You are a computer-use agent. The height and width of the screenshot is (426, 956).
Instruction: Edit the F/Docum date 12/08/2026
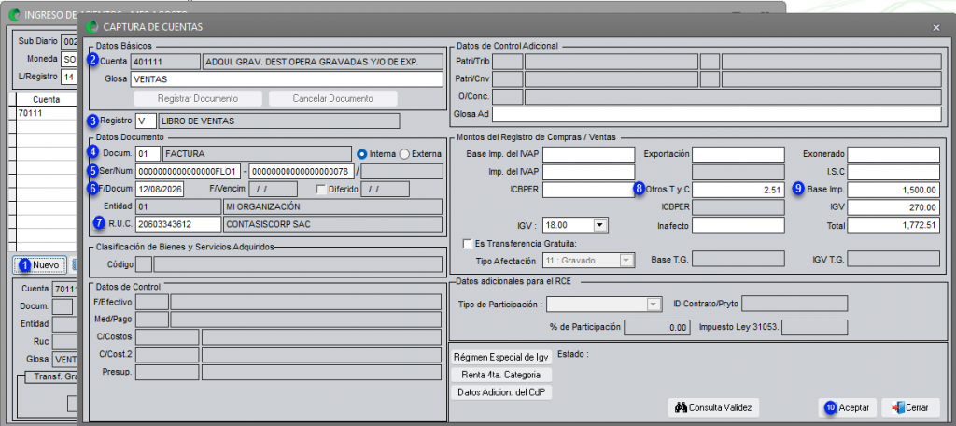click(x=160, y=190)
